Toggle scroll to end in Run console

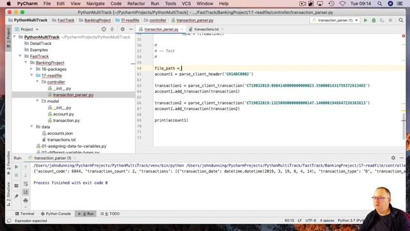coord(26,193)
